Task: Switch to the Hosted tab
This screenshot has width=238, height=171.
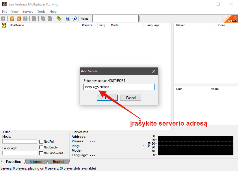Action: tap(58, 162)
